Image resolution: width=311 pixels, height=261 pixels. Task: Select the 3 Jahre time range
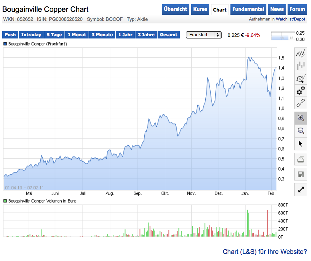146,35
